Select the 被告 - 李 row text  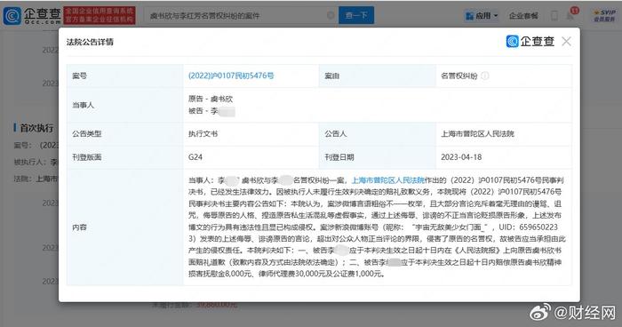tap(211, 111)
